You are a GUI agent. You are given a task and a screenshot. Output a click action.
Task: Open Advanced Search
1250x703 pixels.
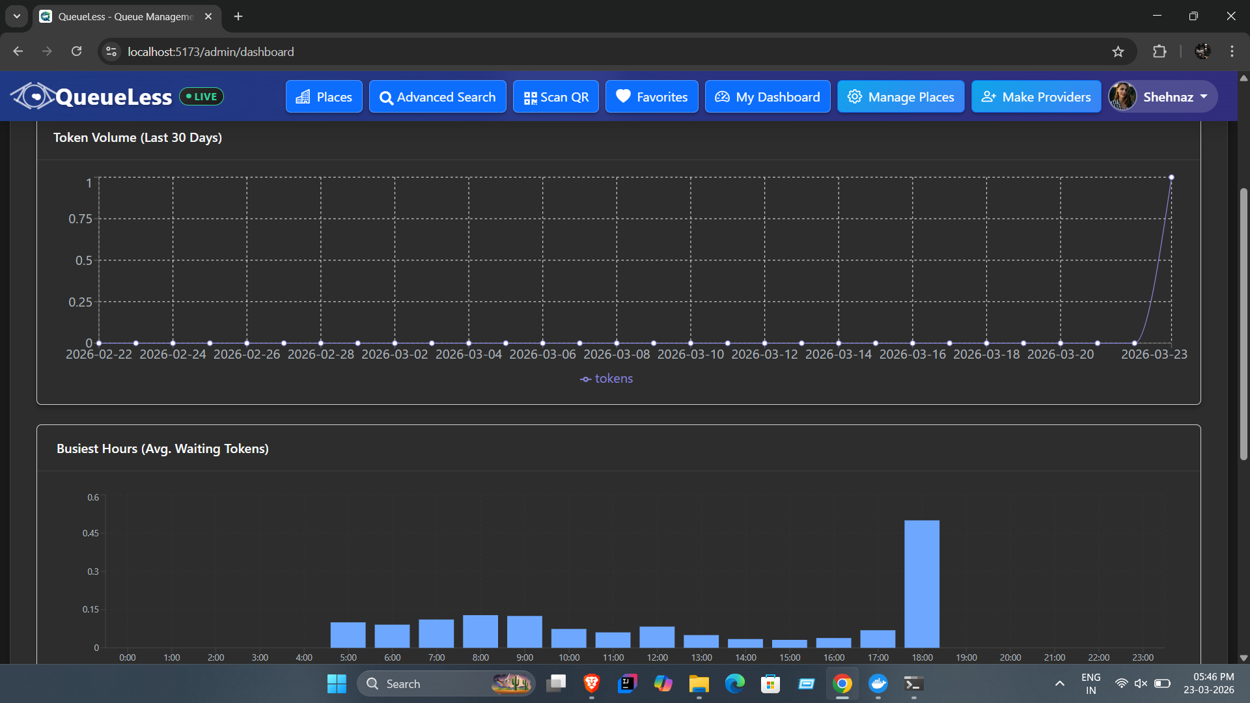(x=437, y=96)
